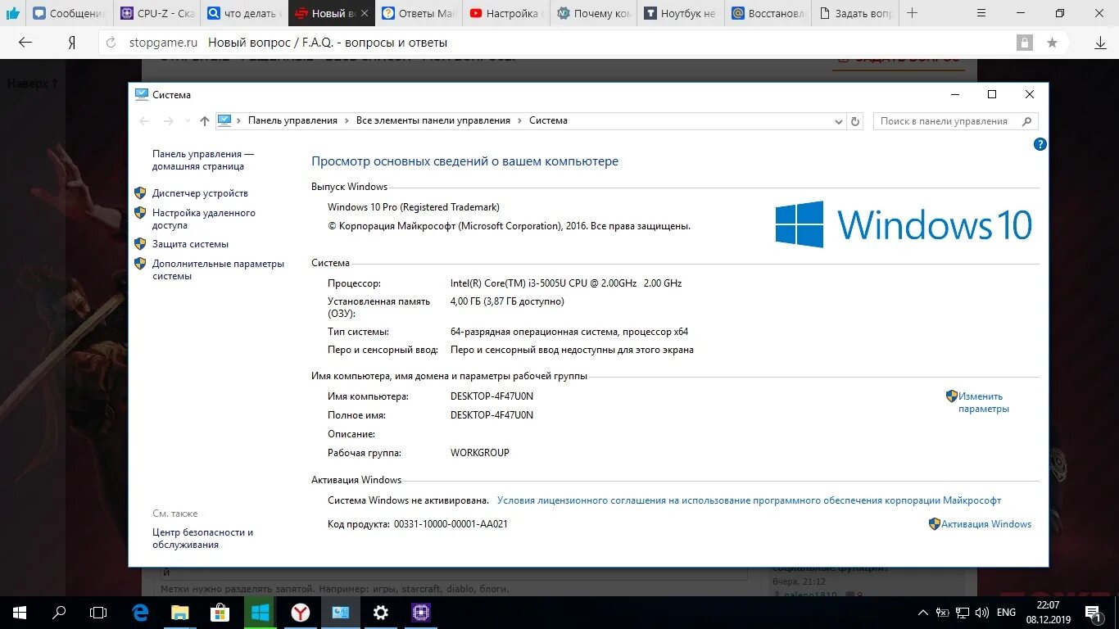1119x629 pixels.
Task: Bookmark the page with star icon
Action: 1052,43
